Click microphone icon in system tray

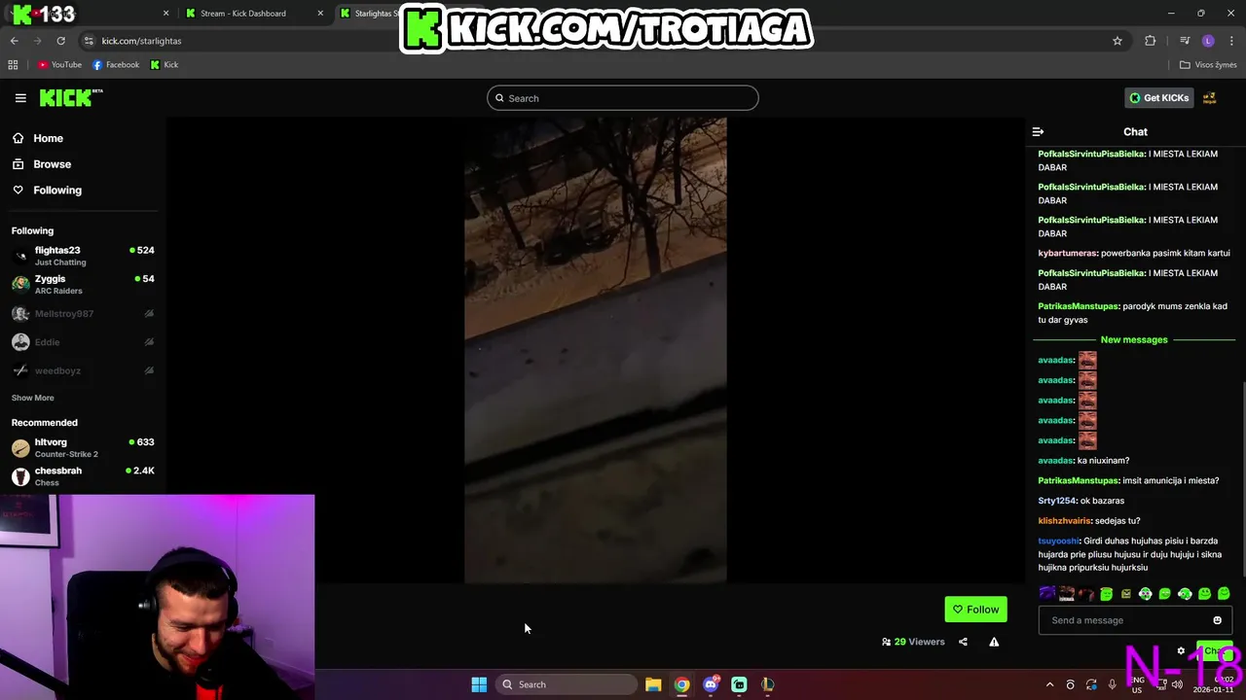tap(1112, 684)
